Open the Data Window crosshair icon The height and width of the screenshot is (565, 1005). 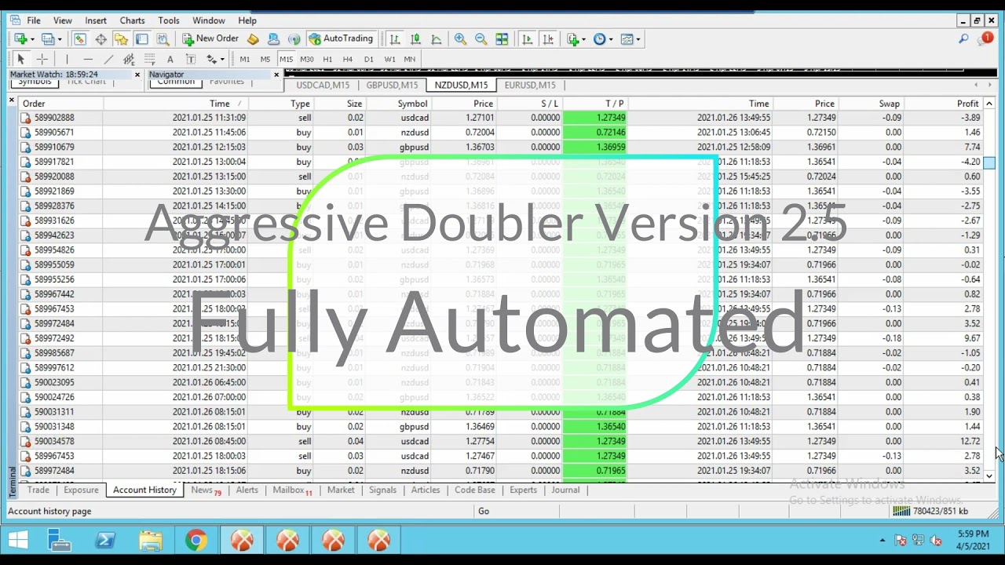[x=100, y=38]
